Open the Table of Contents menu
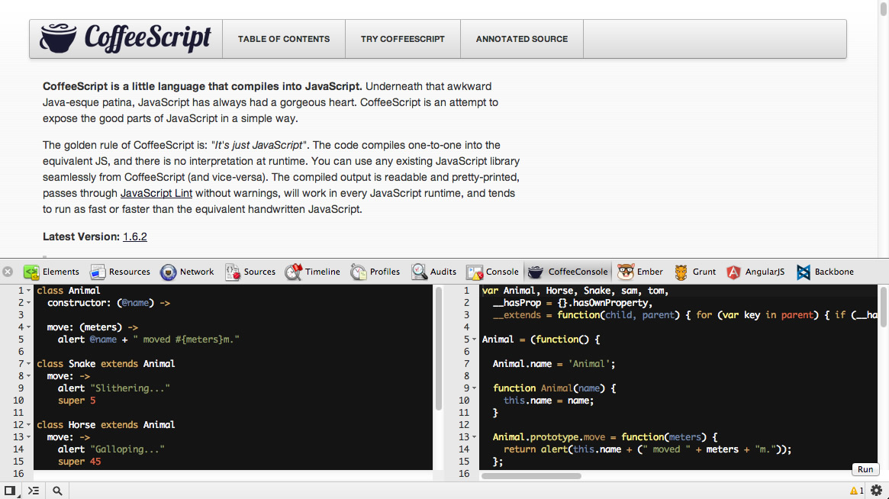The image size is (889, 499). (284, 39)
